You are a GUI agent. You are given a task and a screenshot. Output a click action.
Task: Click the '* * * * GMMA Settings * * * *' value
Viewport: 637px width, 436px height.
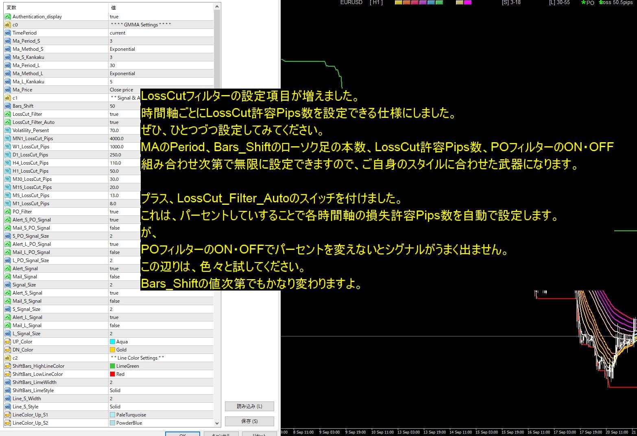tap(141, 25)
